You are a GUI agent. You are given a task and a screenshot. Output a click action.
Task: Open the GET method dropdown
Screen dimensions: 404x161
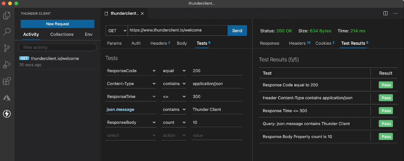coord(117,31)
